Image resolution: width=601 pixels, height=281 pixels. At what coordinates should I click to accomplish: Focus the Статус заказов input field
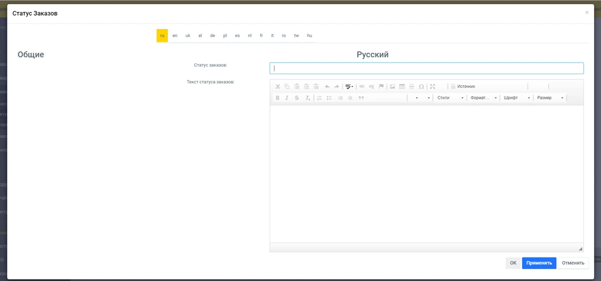(x=426, y=68)
